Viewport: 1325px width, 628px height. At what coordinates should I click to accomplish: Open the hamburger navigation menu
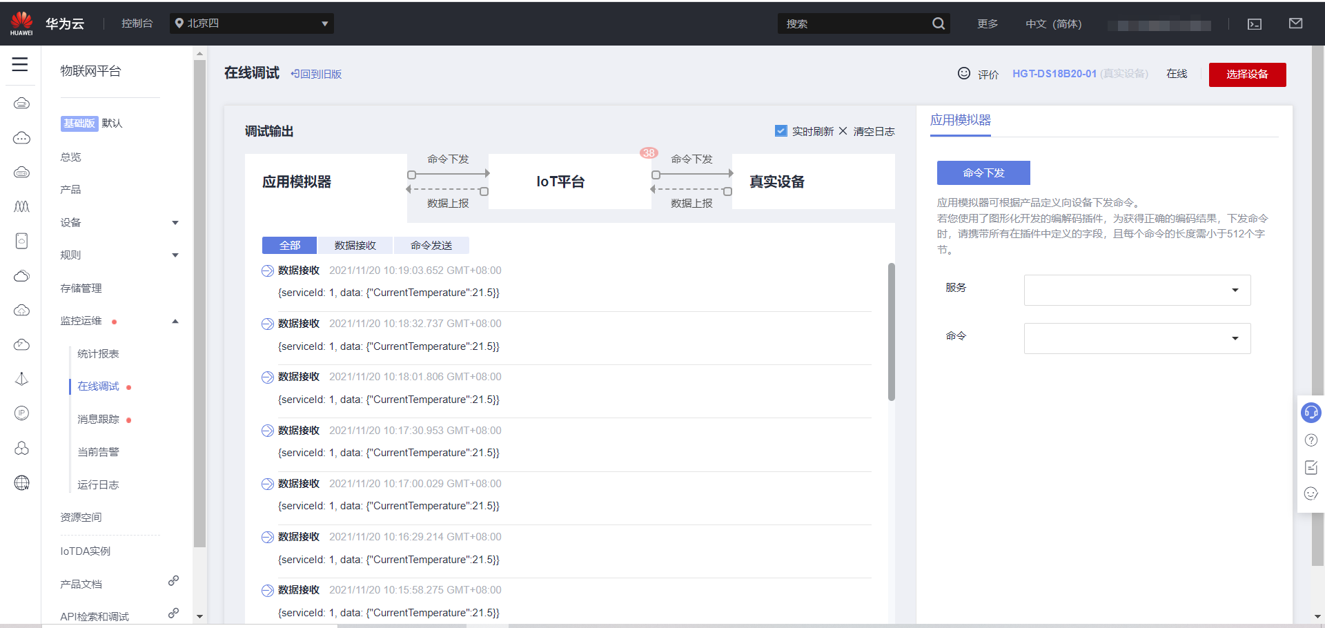pos(20,64)
